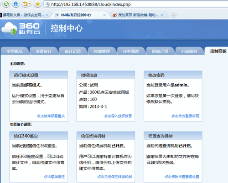Screen dimensions: 228x183
Task: Click the undo/restore page icon
Action: (x=25, y=4)
